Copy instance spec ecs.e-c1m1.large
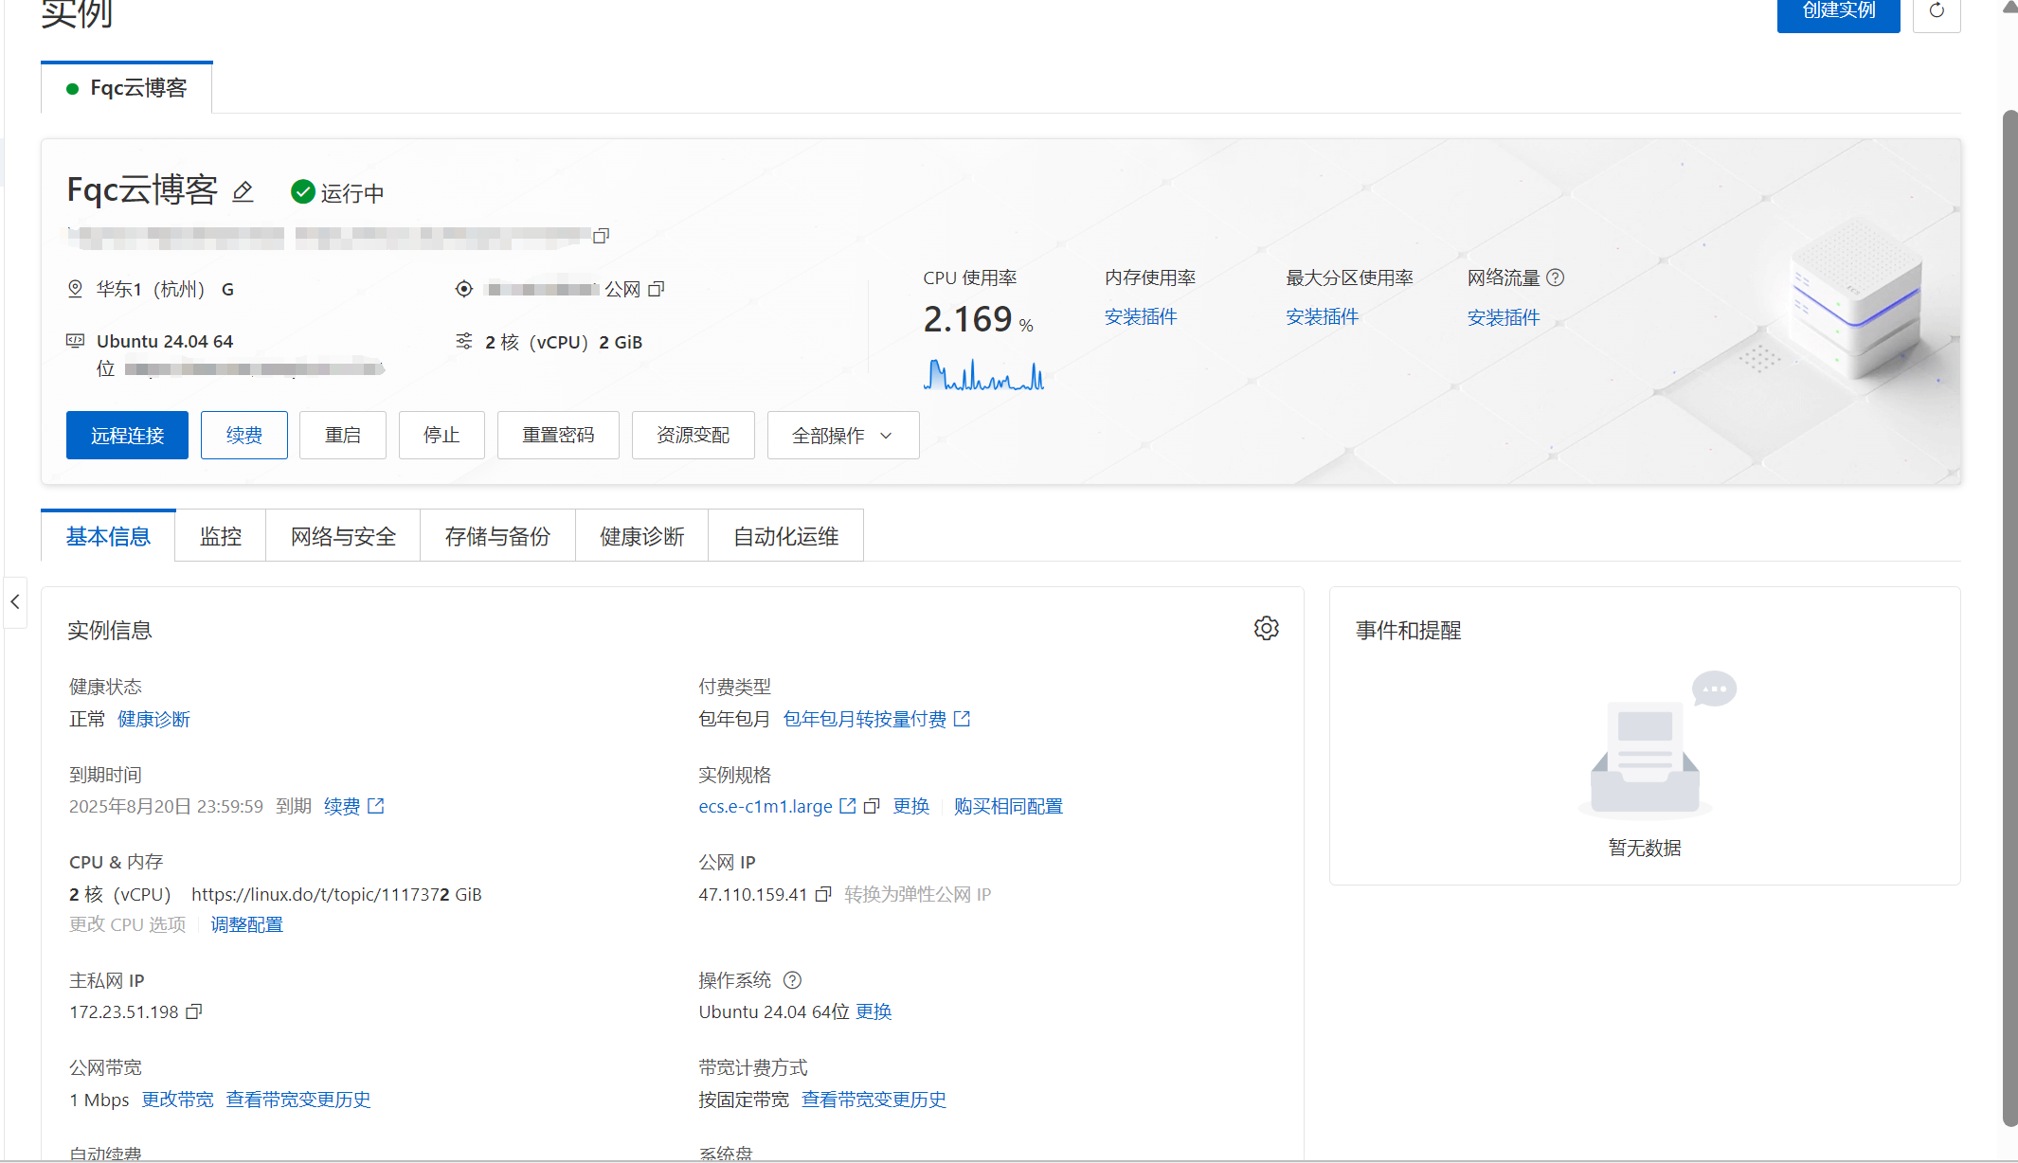This screenshot has height=1163, width=2018. [x=872, y=806]
